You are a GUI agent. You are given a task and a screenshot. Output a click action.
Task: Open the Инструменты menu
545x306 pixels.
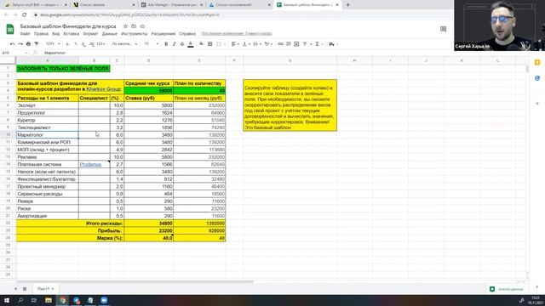(135, 34)
